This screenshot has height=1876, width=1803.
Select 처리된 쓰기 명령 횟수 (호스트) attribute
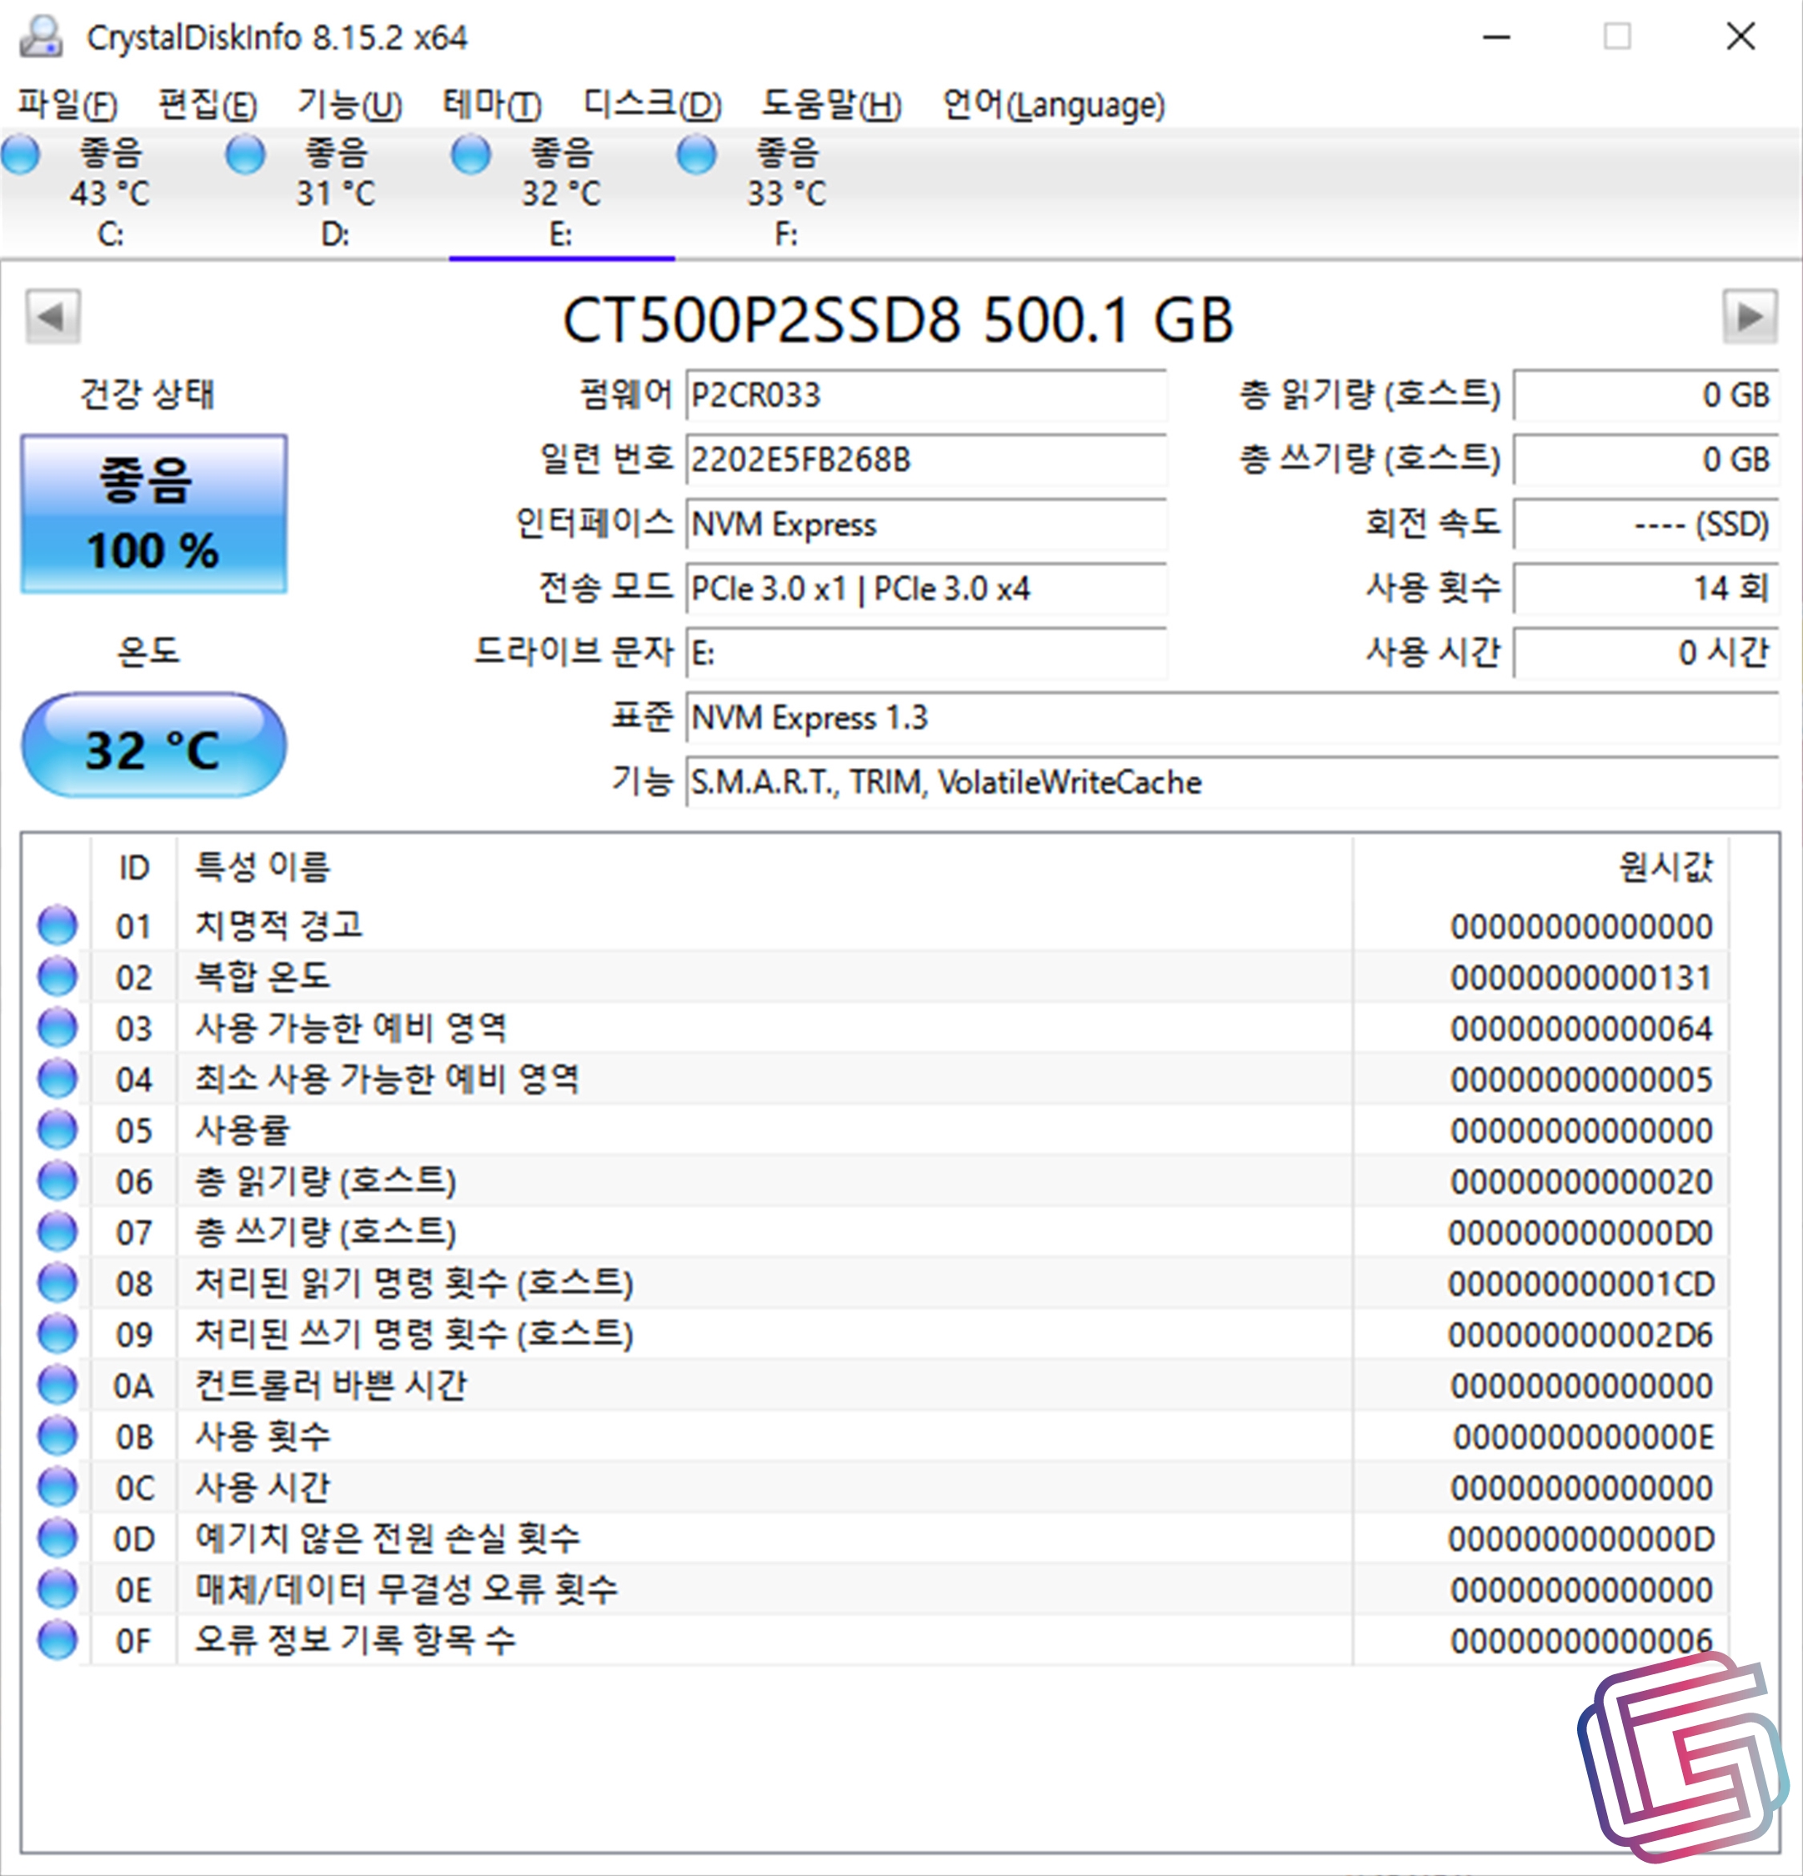tap(414, 1333)
